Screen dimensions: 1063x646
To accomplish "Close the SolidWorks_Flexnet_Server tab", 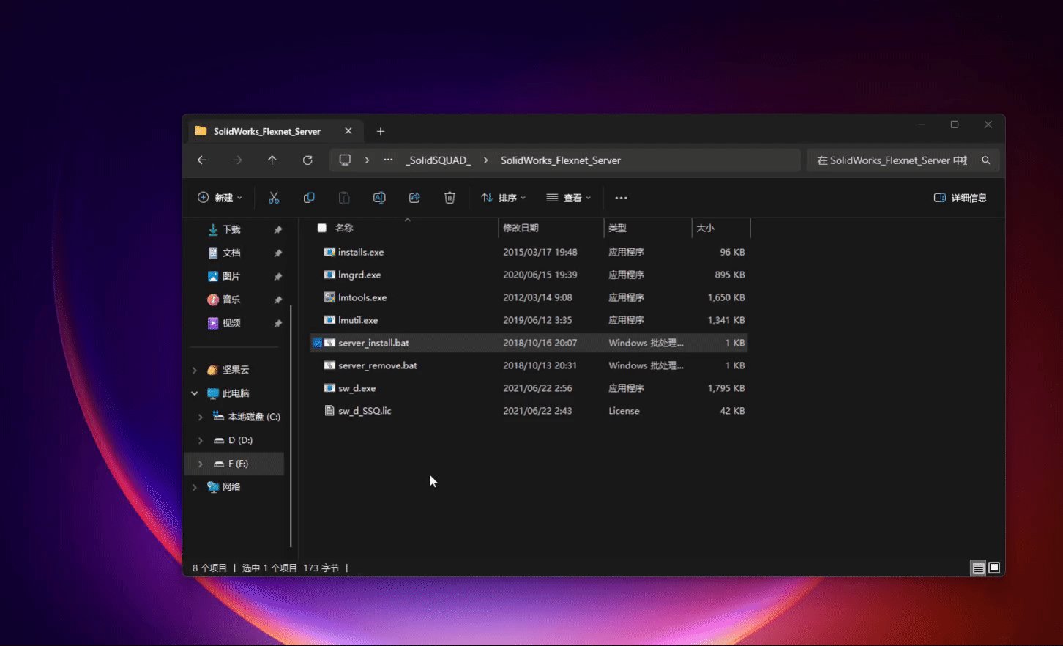I will pyautogui.click(x=348, y=131).
